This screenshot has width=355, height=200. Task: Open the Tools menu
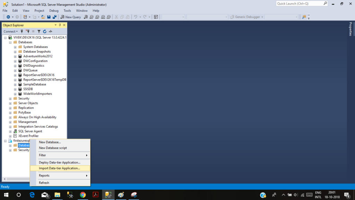click(x=67, y=11)
